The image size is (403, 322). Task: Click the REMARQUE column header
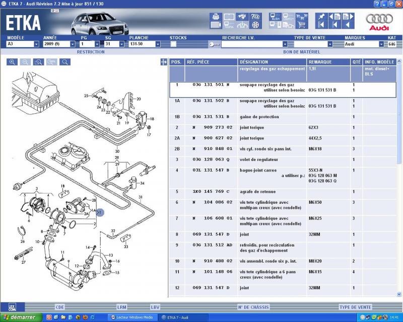coord(328,62)
